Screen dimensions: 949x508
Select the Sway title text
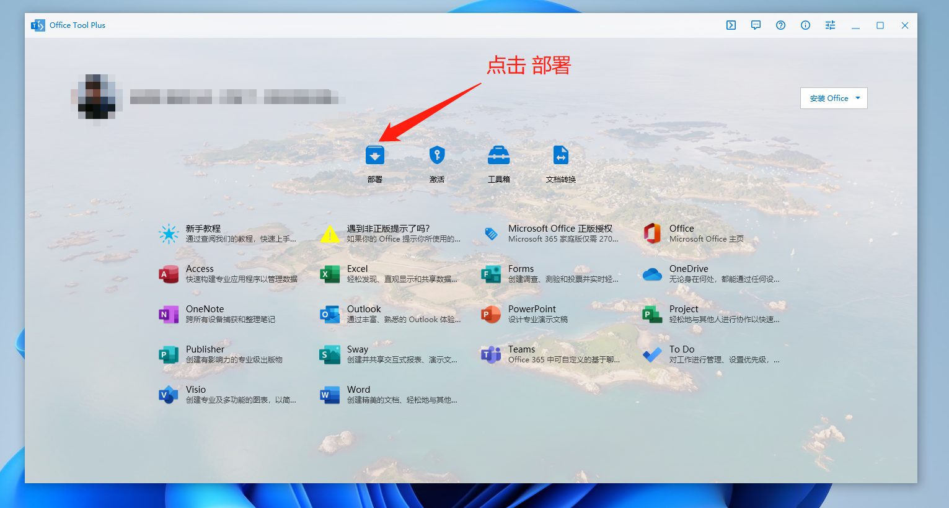pos(358,349)
